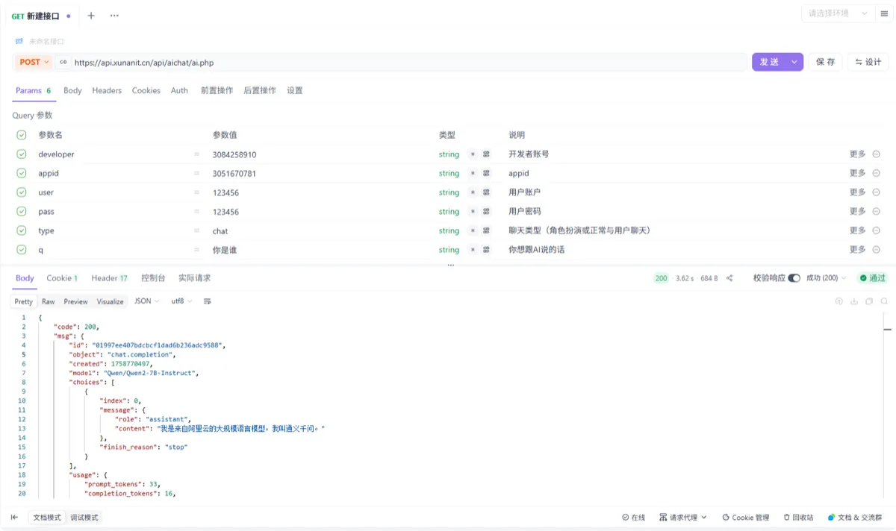Image resolution: width=896 pixels, height=531 pixels.
Task: Click the copy response icon above the JSON
Action: click(x=869, y=301)
